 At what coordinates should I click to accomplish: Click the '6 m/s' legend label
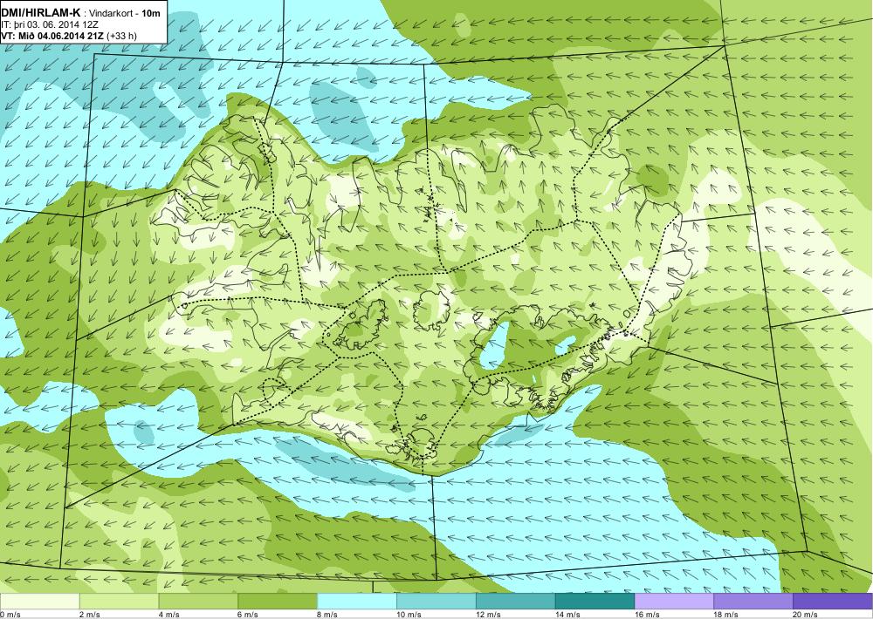[248, 615]
